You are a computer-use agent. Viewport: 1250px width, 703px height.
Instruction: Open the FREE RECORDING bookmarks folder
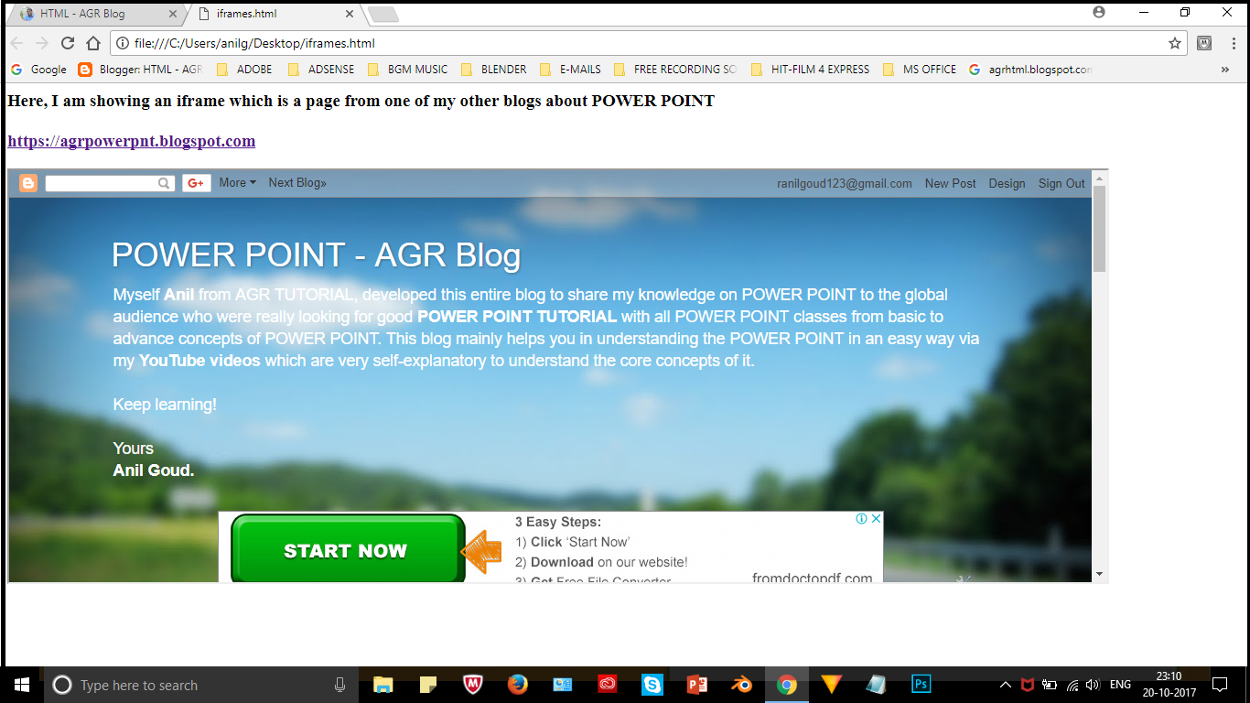tap(675, 70)
